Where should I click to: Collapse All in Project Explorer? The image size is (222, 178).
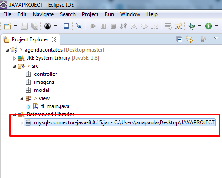coord(179,39)
